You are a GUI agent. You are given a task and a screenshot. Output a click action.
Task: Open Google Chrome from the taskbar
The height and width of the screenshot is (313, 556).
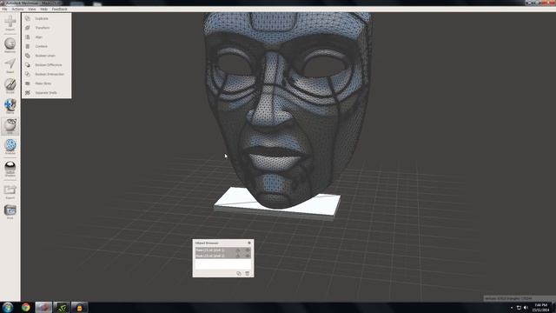pos(25,307)
